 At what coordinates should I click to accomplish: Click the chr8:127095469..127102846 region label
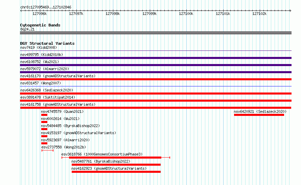46,7
